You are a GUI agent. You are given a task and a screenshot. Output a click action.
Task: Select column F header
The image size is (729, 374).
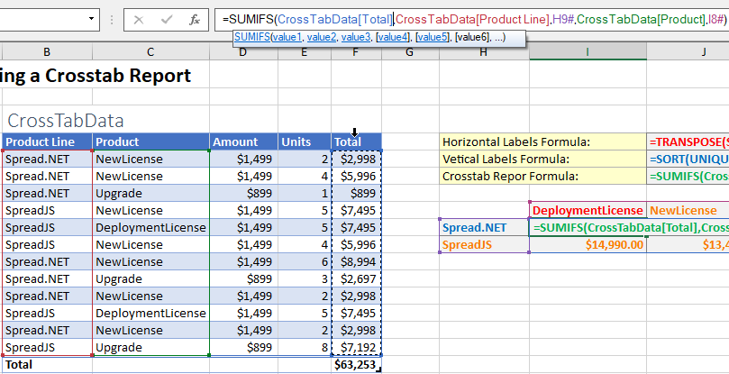click(x=356, y=52)
